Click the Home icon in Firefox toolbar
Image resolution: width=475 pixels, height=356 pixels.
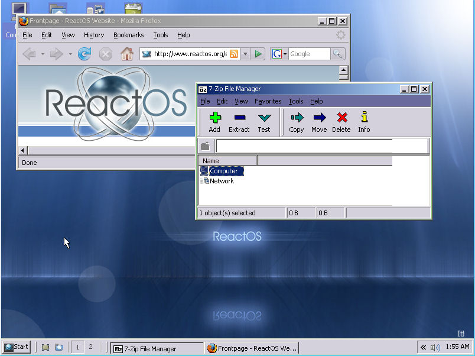(x=126, y=54)
